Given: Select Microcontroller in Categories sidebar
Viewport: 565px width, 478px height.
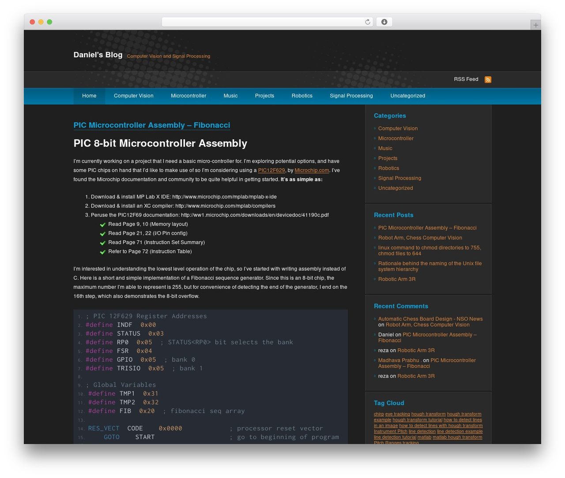Looking at the screenshot, I should (x=396, y=138).
